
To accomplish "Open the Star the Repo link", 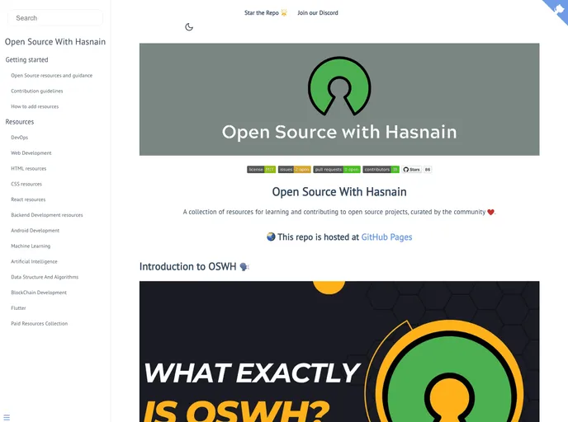I will coord(266,12).
